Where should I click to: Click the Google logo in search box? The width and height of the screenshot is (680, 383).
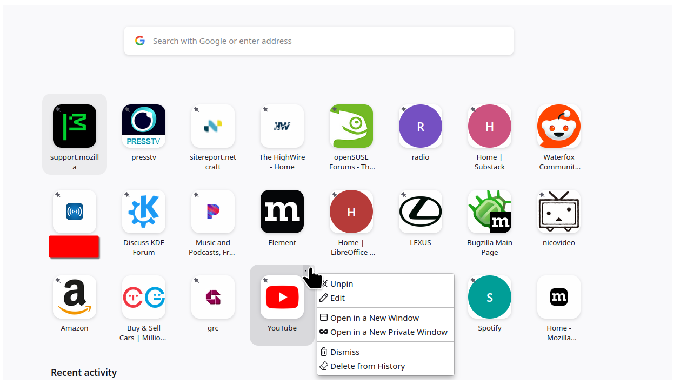click(x=140, y=41)
